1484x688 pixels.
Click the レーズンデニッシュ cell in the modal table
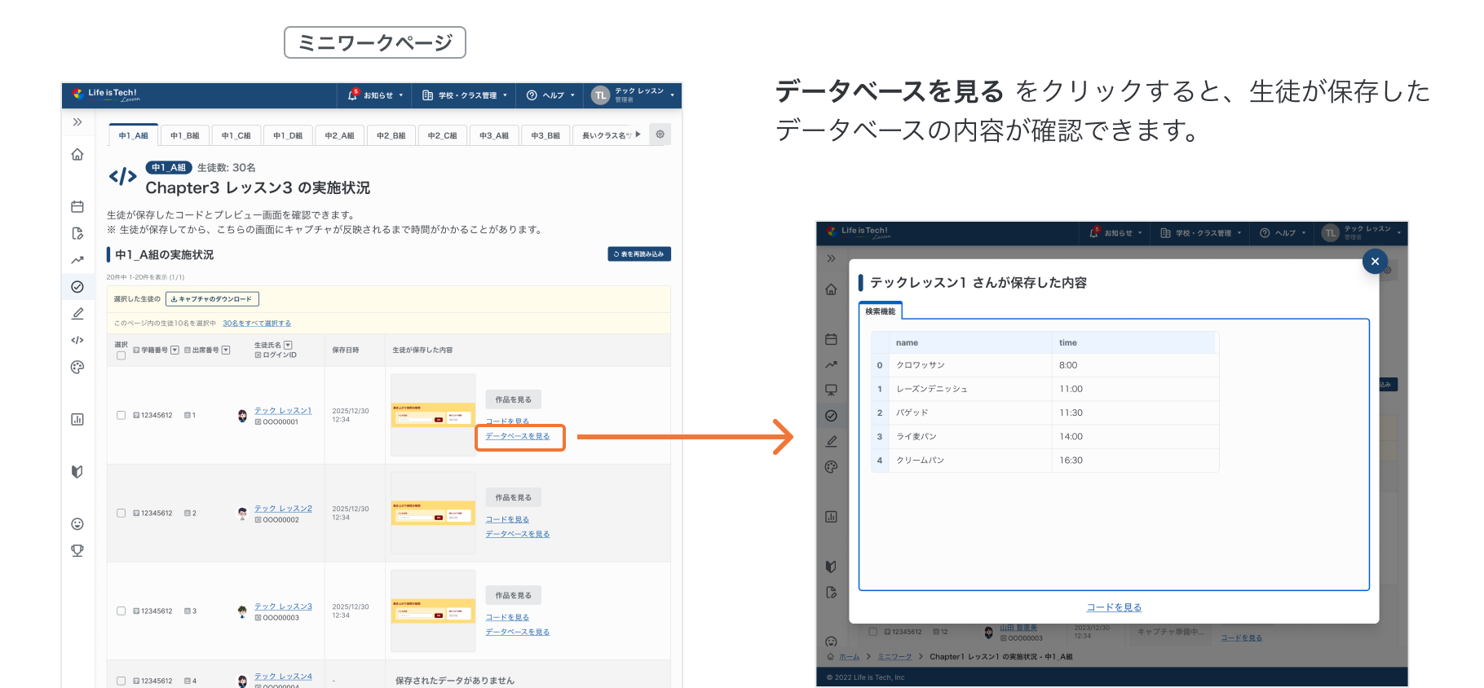click(970, 389)
